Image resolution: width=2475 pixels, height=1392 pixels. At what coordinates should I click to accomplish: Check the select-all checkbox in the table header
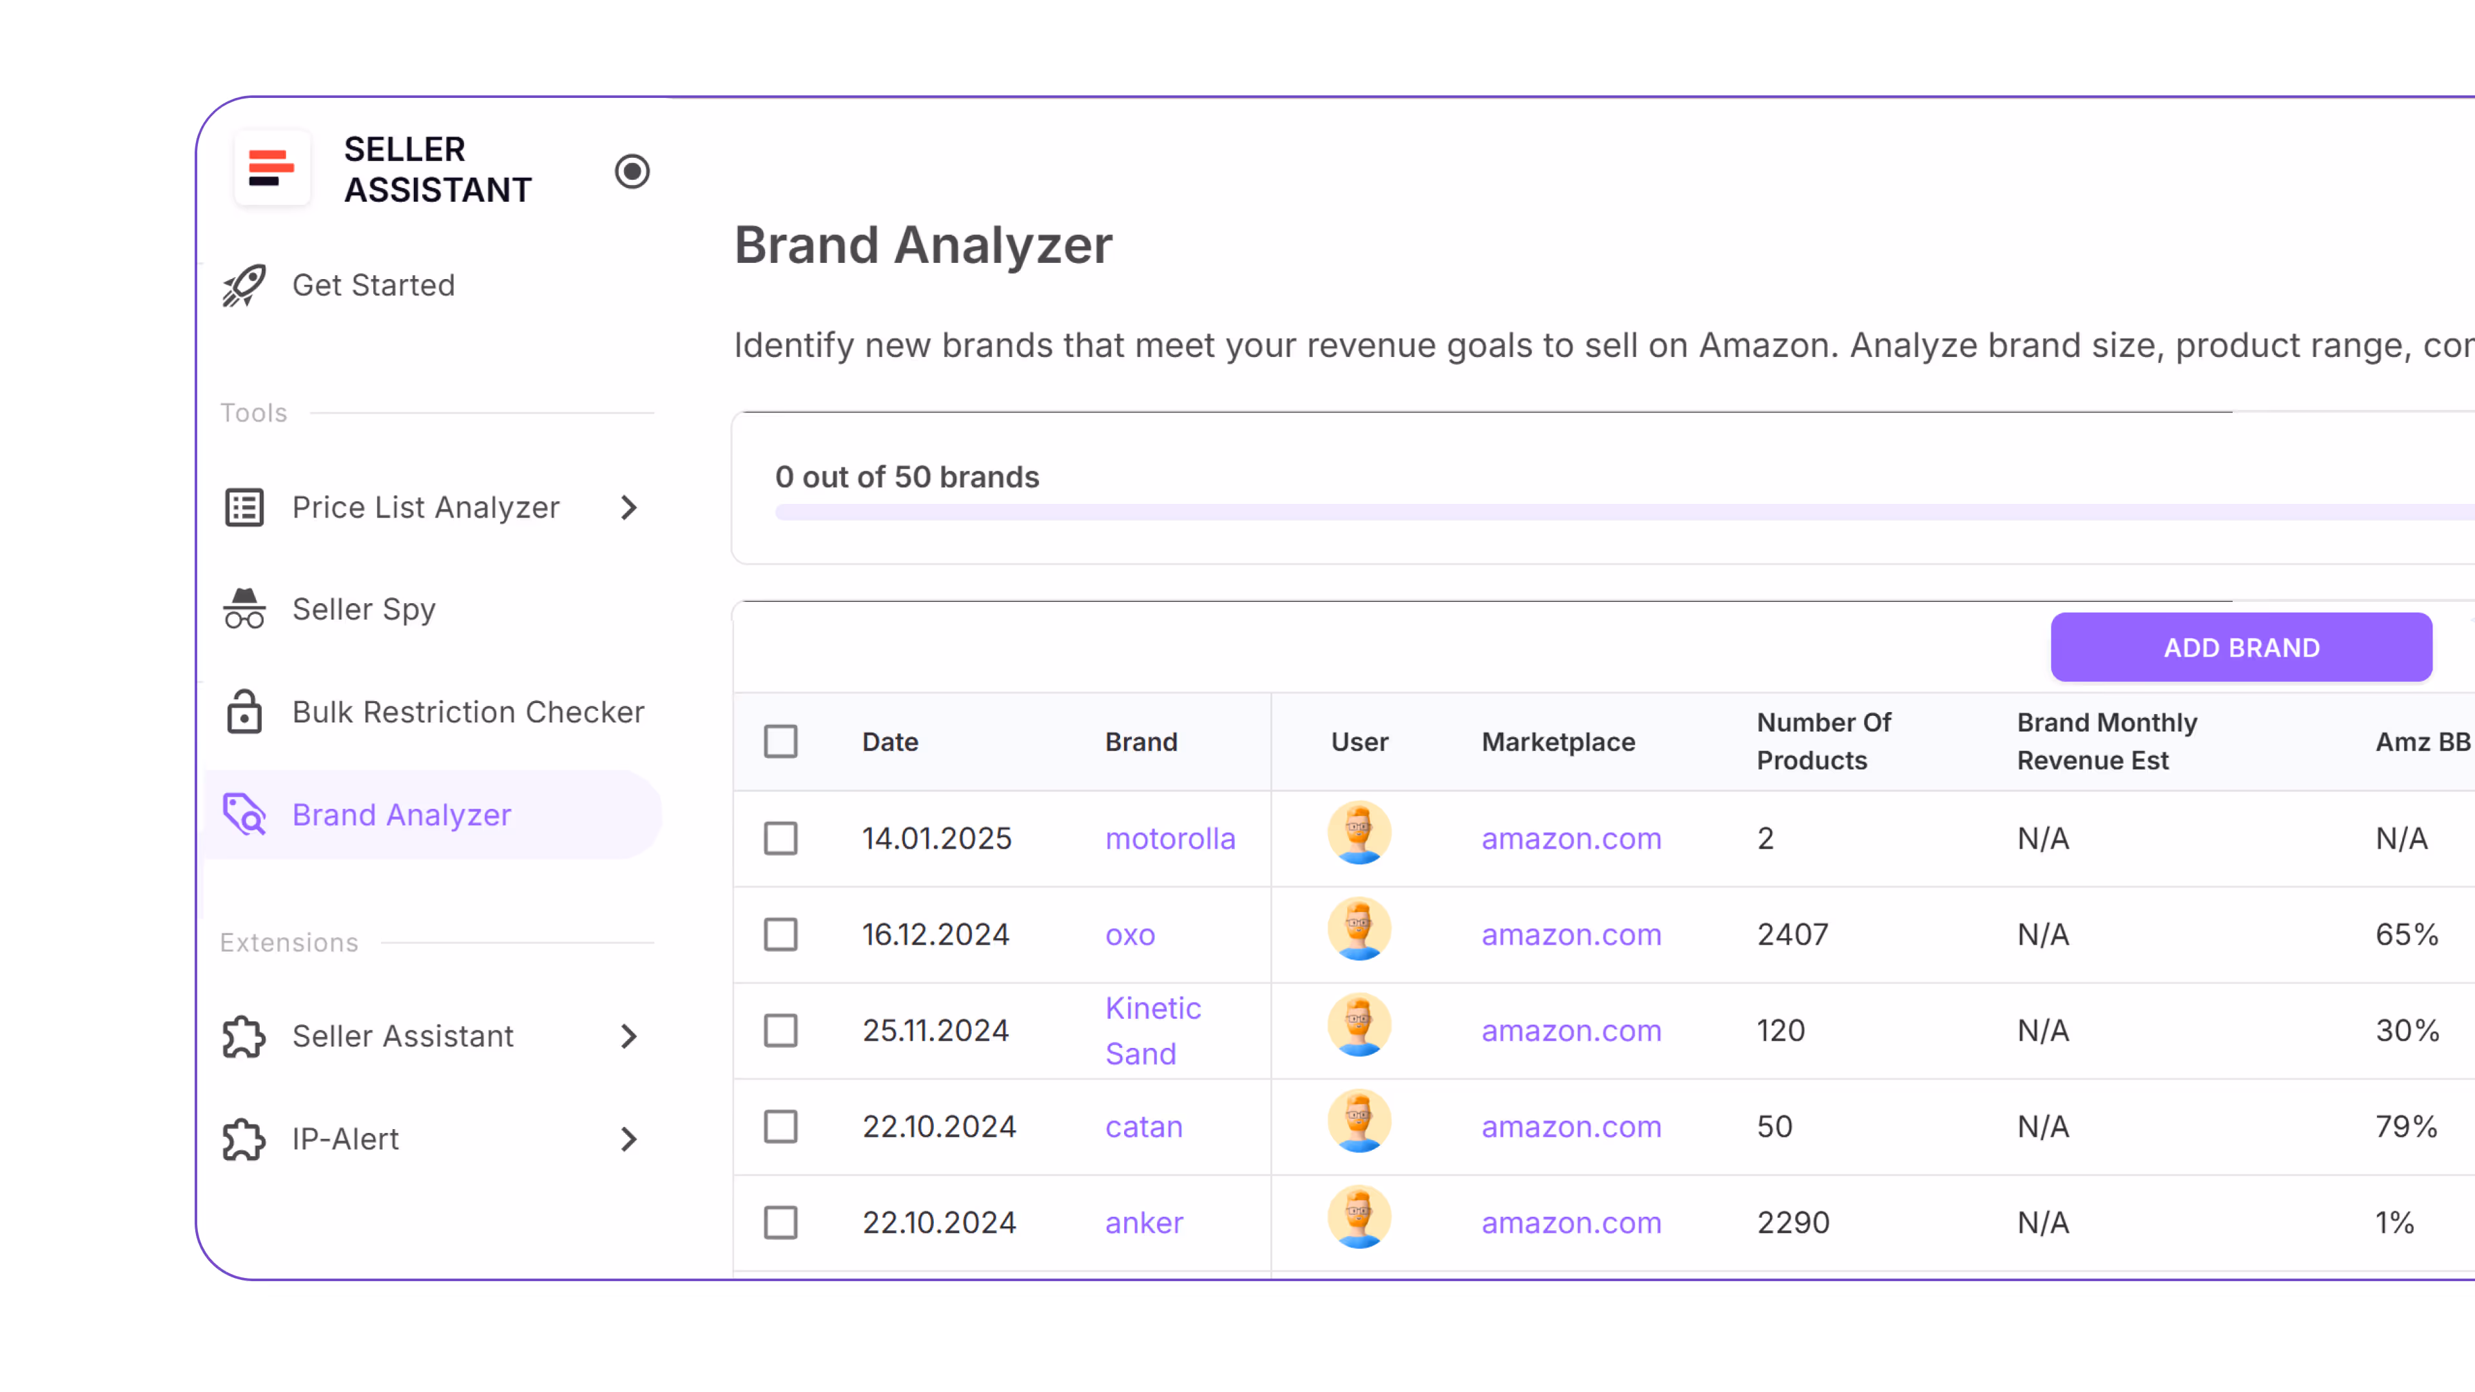(x=781, y=740)
